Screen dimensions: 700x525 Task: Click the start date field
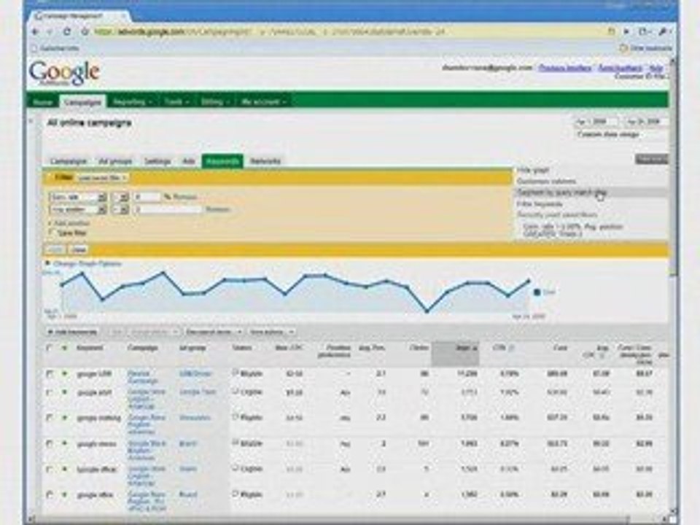click(x=596, y=122)
